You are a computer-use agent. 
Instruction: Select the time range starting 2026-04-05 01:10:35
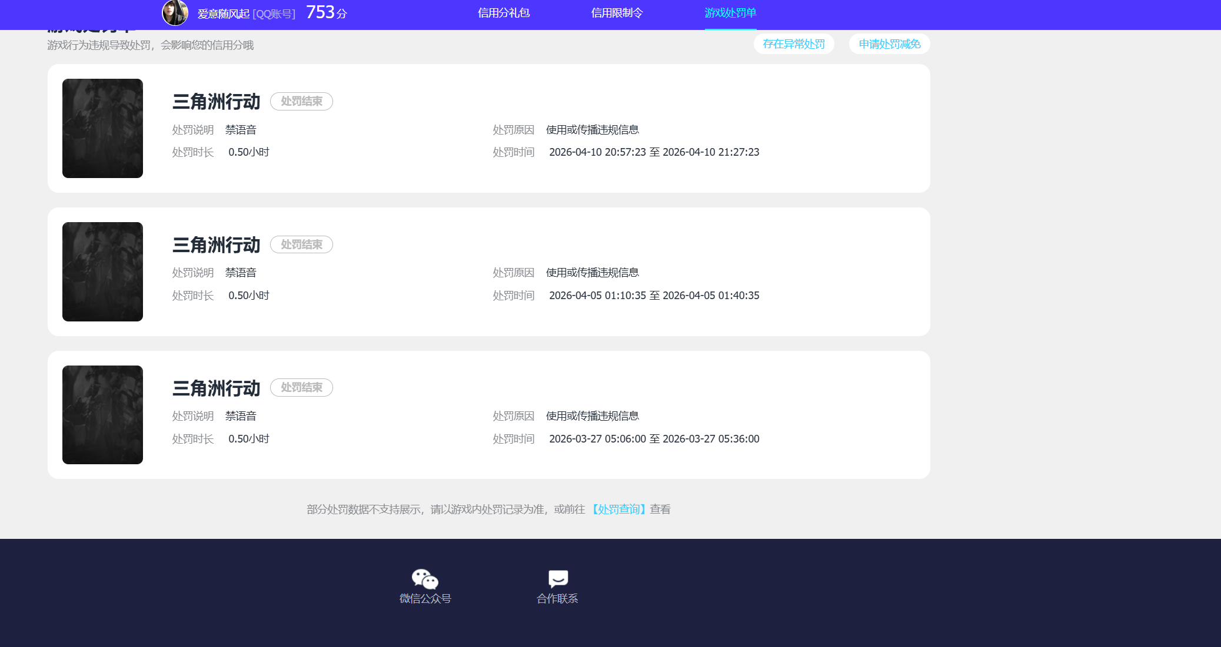click(654, 296)
